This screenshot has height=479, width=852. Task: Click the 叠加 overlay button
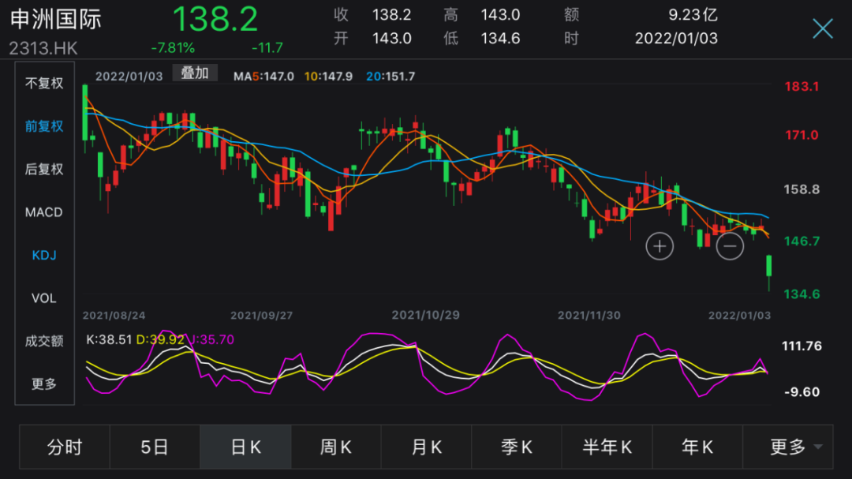[x=195, y=73]
